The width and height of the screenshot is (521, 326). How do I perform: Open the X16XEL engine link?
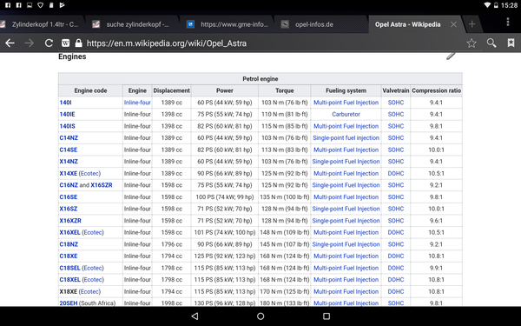point(69,232)
